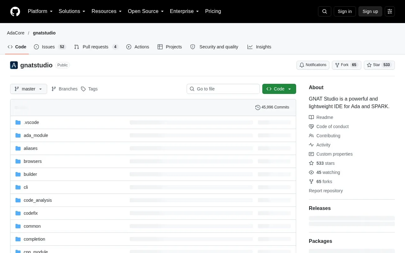
Task: Fork the gnatstudio repository
Action: click(x=346, y=65)
